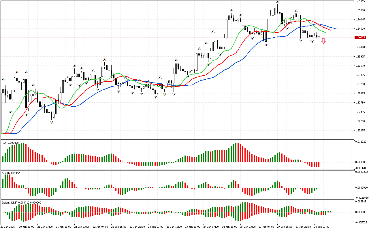
Task: Click the 1.24610 price scale label
Action: [x=360, y=29]
